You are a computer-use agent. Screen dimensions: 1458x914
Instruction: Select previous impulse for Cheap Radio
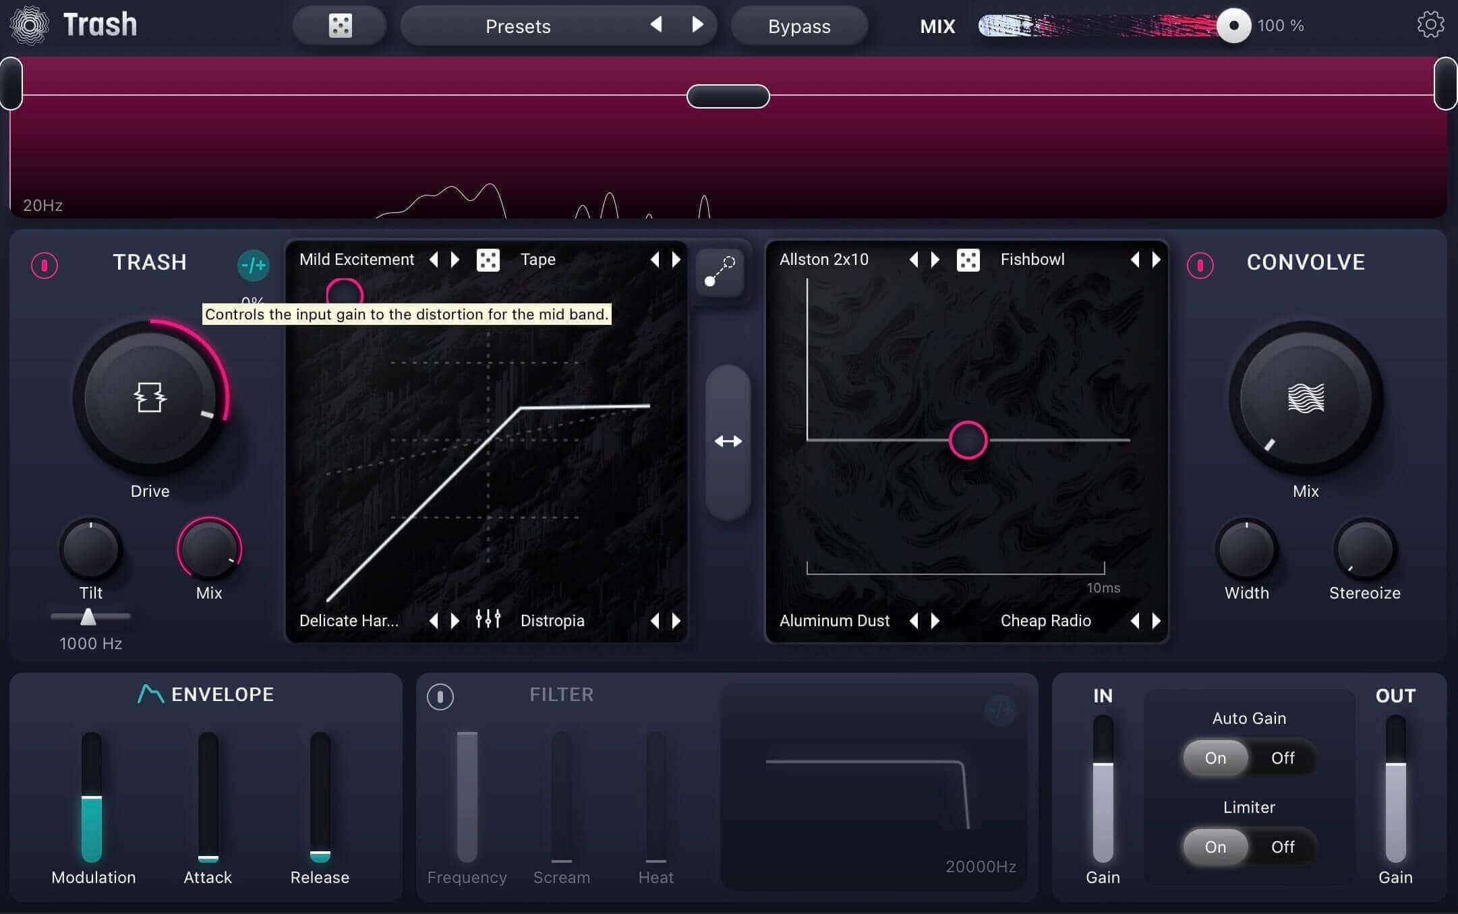(x=1135, y=620)
